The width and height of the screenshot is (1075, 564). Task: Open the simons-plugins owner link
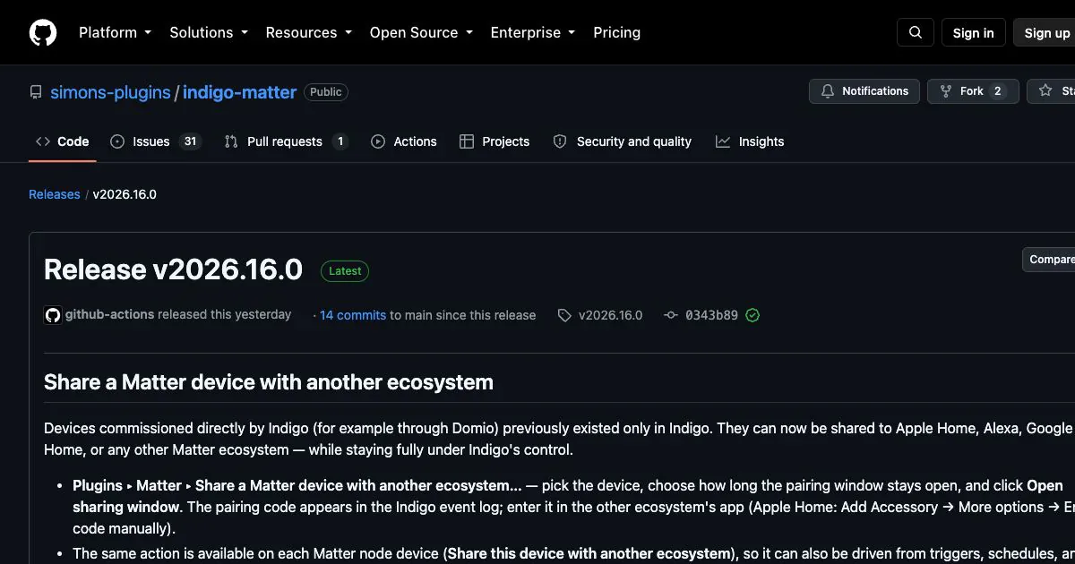click(110, 92)
